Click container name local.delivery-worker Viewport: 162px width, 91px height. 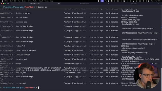pos(133,15)
